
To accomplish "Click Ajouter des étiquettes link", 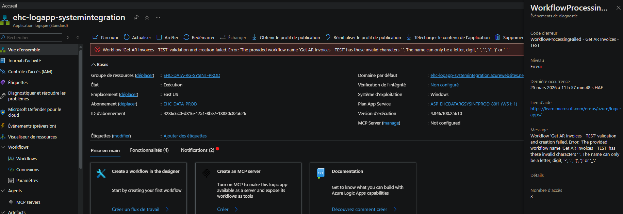I will (185, 136).
